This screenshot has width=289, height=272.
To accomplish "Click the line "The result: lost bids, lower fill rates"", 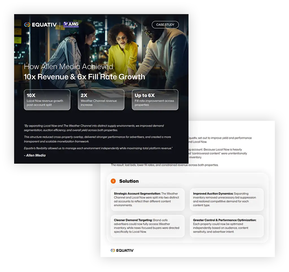I will (165, 165).
